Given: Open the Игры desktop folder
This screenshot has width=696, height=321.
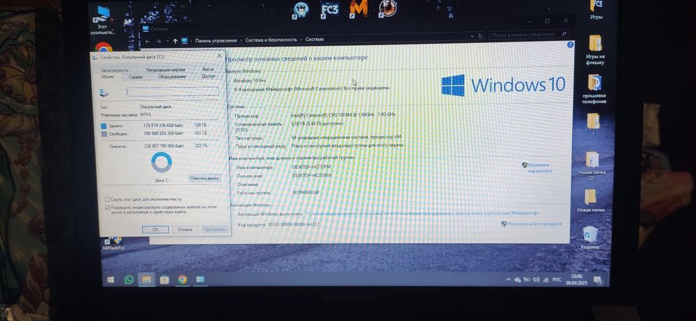Looking at the screenshot, I should click(x=596, y=10).
